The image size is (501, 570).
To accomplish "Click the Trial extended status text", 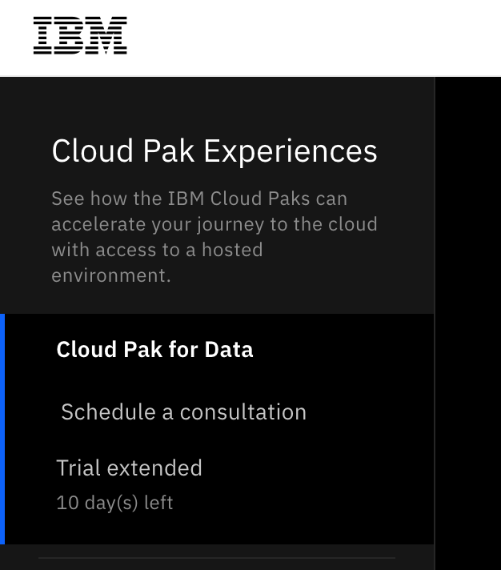I will [x=129, y=468].
